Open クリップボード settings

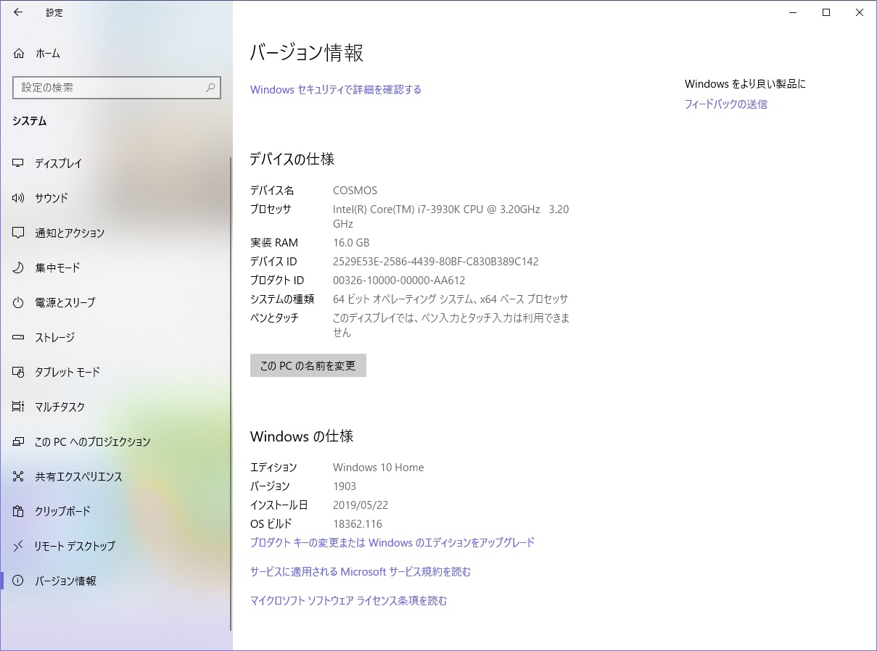(116, 511)
